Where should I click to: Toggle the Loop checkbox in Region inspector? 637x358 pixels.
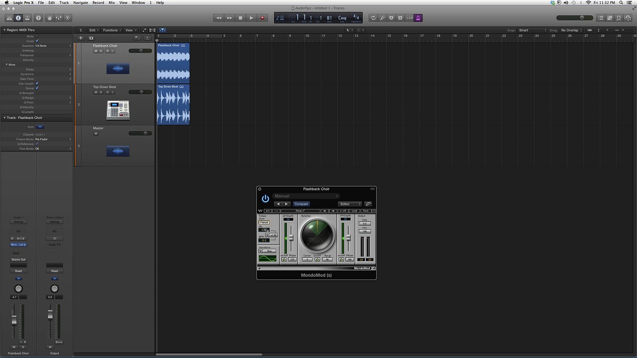pyautogui.click(x=37, y=41)
